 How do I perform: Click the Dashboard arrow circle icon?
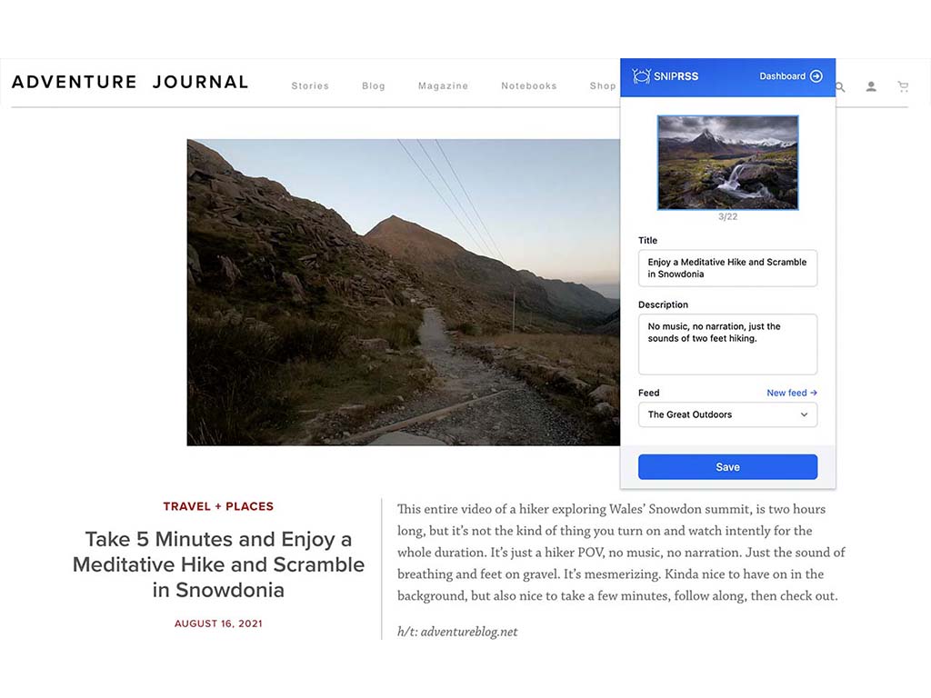tap(816, 76)
